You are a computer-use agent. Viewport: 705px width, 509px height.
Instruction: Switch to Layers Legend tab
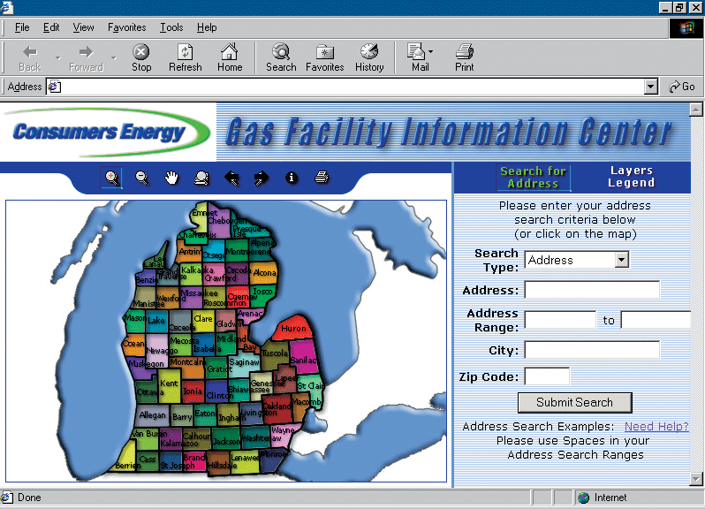(632, 176)
